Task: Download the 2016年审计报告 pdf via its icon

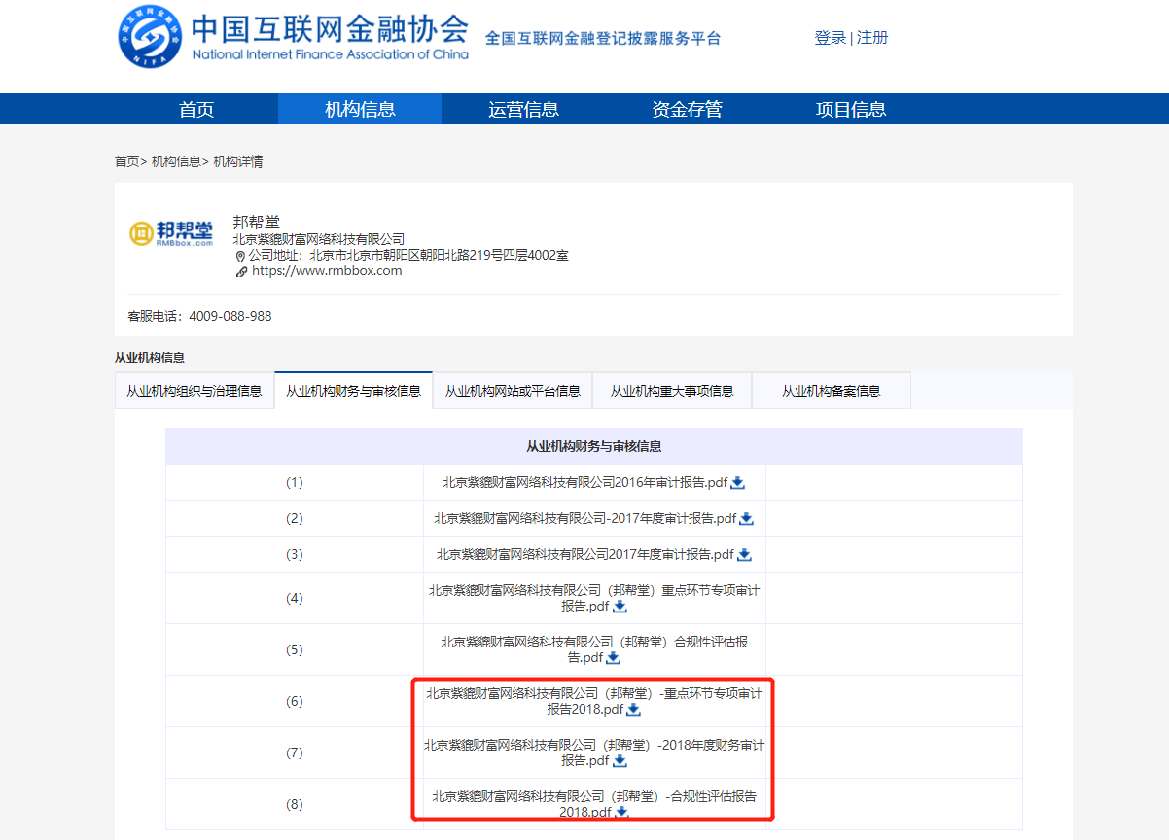Action: coord(738,482)
